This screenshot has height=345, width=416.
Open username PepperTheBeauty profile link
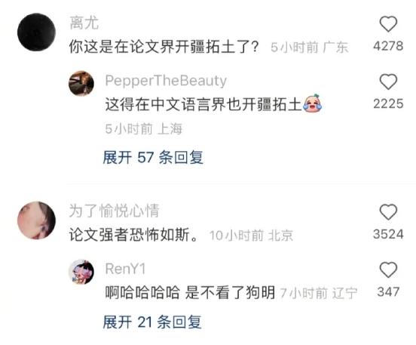[x=166, y=81]
